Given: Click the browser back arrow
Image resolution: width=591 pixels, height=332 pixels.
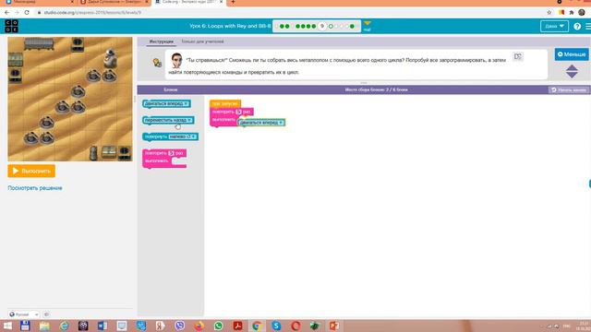Looking at the screenshot, I should coord(7,12).
